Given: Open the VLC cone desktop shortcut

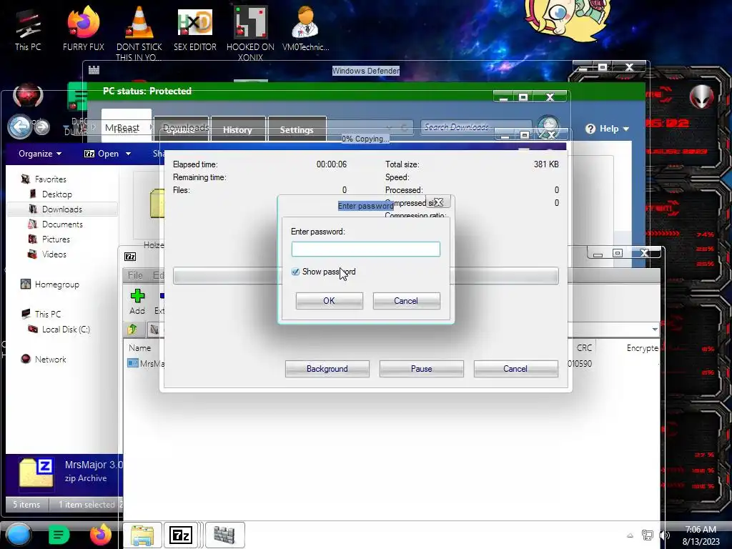Looking at the screenshot, I should click(x=139, y=33).
